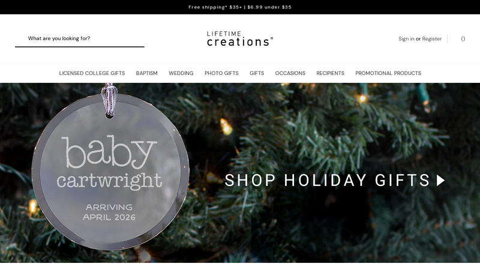Click the Shop Holiday Gifts banner text
This screenshot has width=480, height=270.
coord(327,181)
